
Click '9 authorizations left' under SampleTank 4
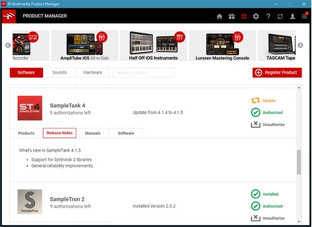pyautogui.click(x=71, y=113)
